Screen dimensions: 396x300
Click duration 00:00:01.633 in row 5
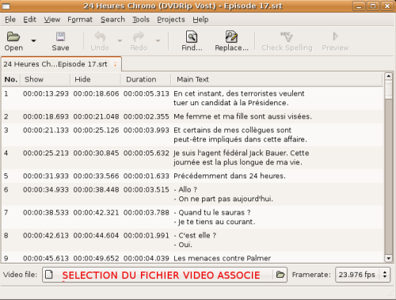[x=147, y=176]
